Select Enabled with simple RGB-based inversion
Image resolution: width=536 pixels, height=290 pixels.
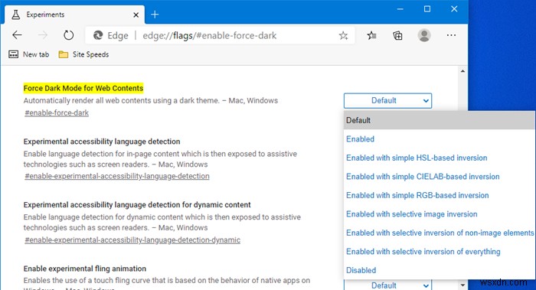[x=440, y=195]
